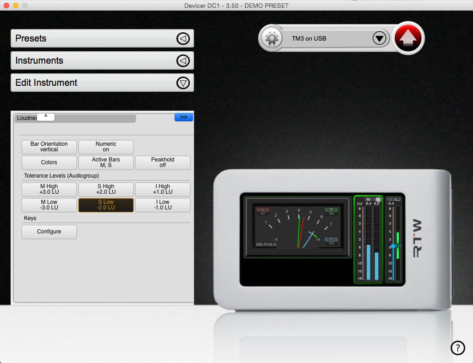The width and height of the screenshot is (473, 363).
Task: Open help via the question mark icon
Action: point(458,348)
